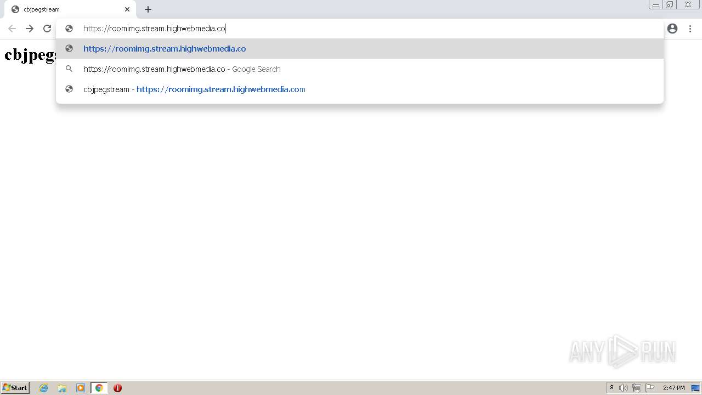
Task: Open the Chrome three-dot menu
Action: 690,29
